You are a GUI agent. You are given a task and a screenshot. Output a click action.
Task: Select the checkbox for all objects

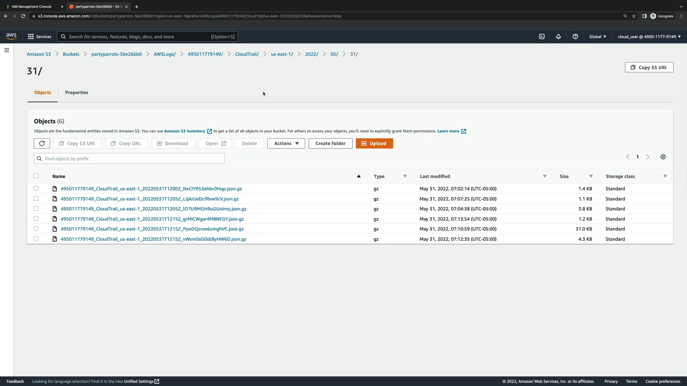[x=36, y=176]
